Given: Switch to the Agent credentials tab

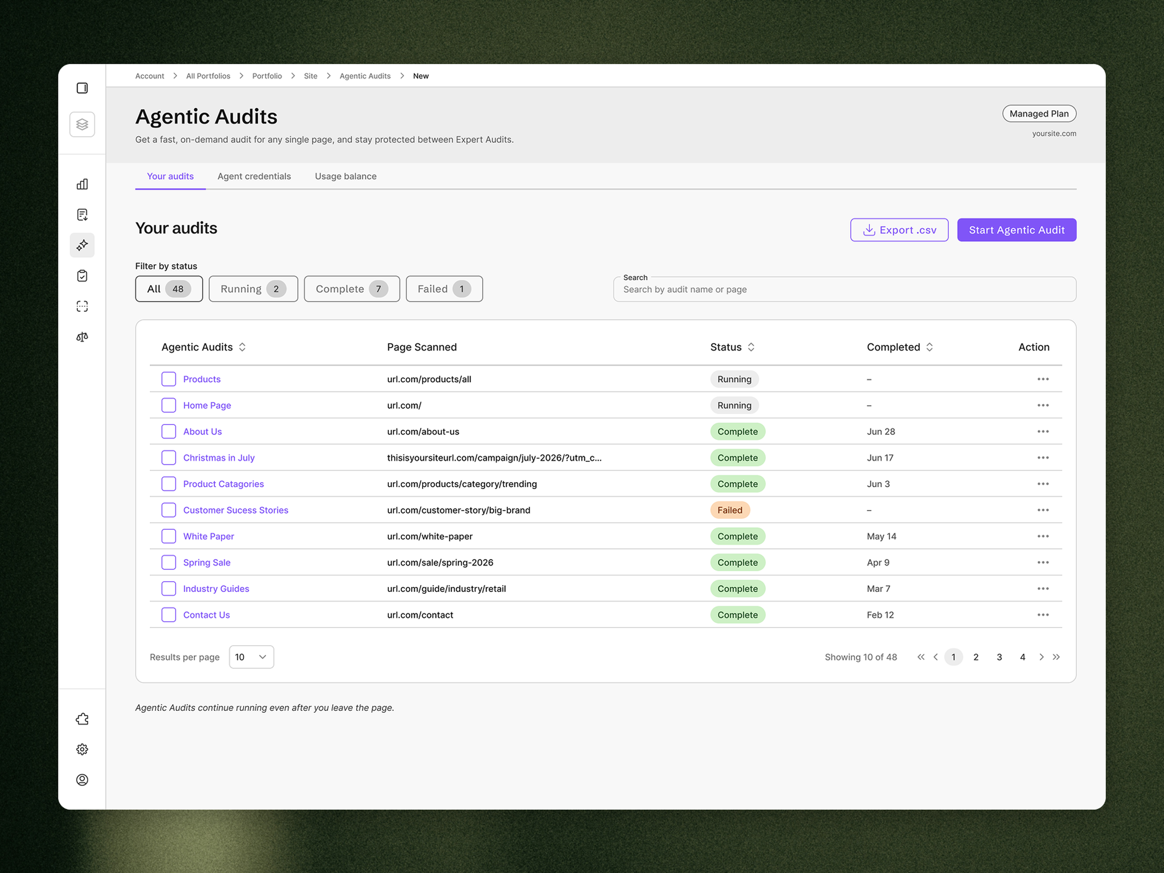Looking at the screenshot, I should (254, 176).
